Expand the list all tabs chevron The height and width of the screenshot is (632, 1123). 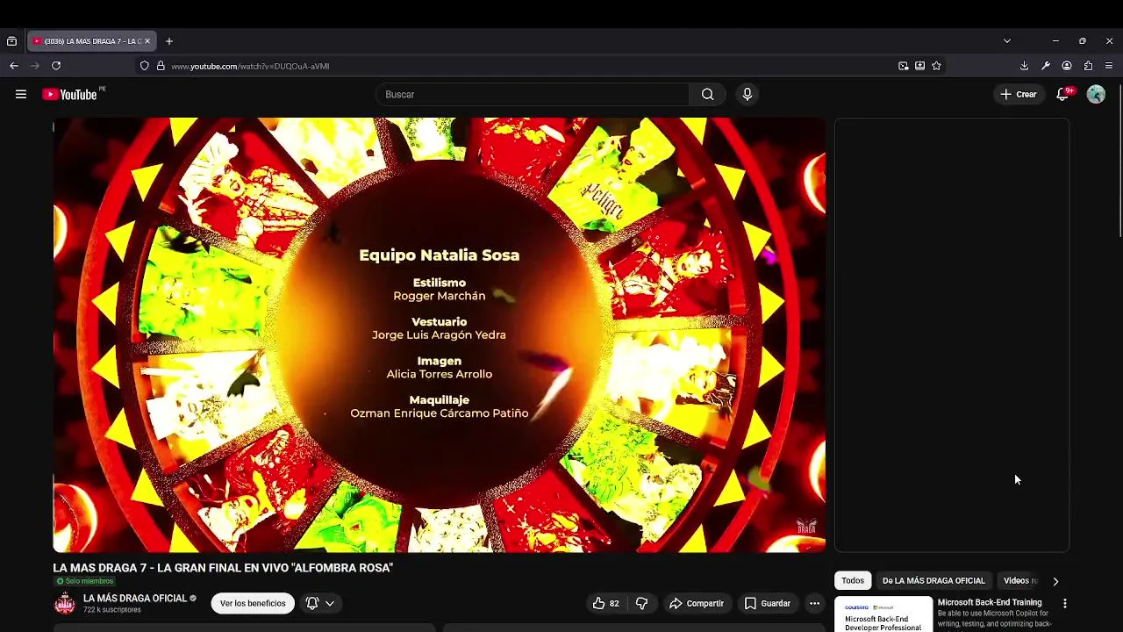(1007, 41)
